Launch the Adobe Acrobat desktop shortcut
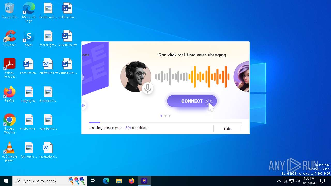 pyautogui.click(x=10, y=68)
